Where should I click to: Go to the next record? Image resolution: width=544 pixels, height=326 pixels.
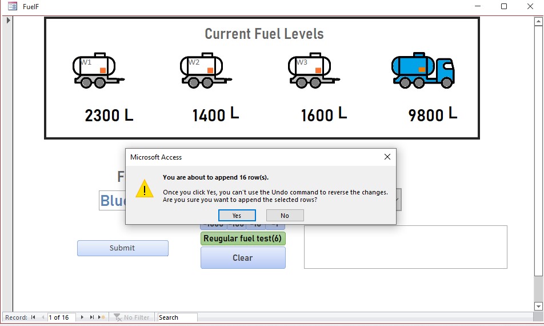(82, 317)
